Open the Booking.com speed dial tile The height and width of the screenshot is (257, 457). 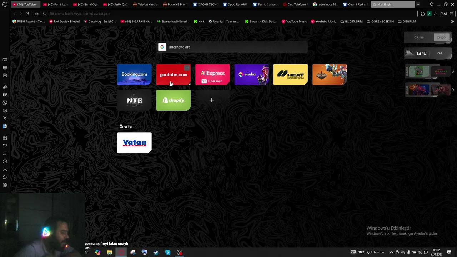[134, 75]
